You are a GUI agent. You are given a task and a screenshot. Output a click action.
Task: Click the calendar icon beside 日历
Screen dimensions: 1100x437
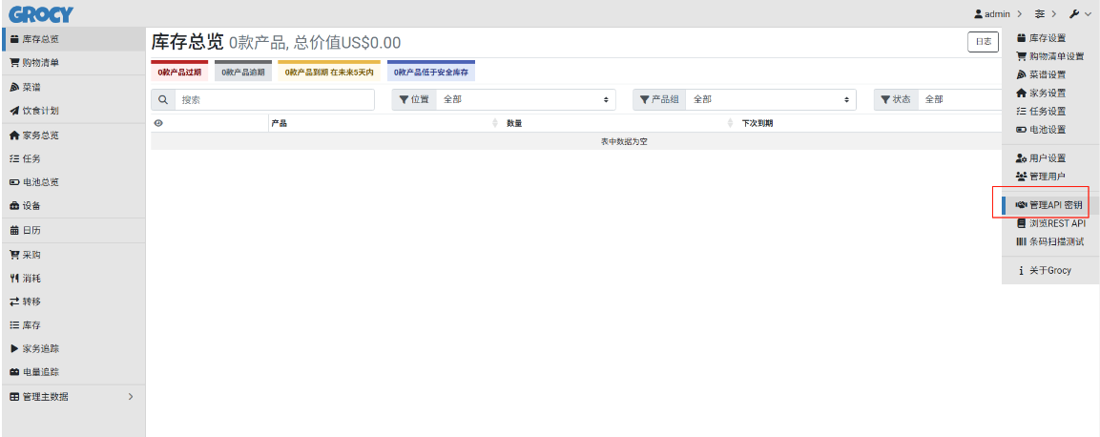(14, 231)
